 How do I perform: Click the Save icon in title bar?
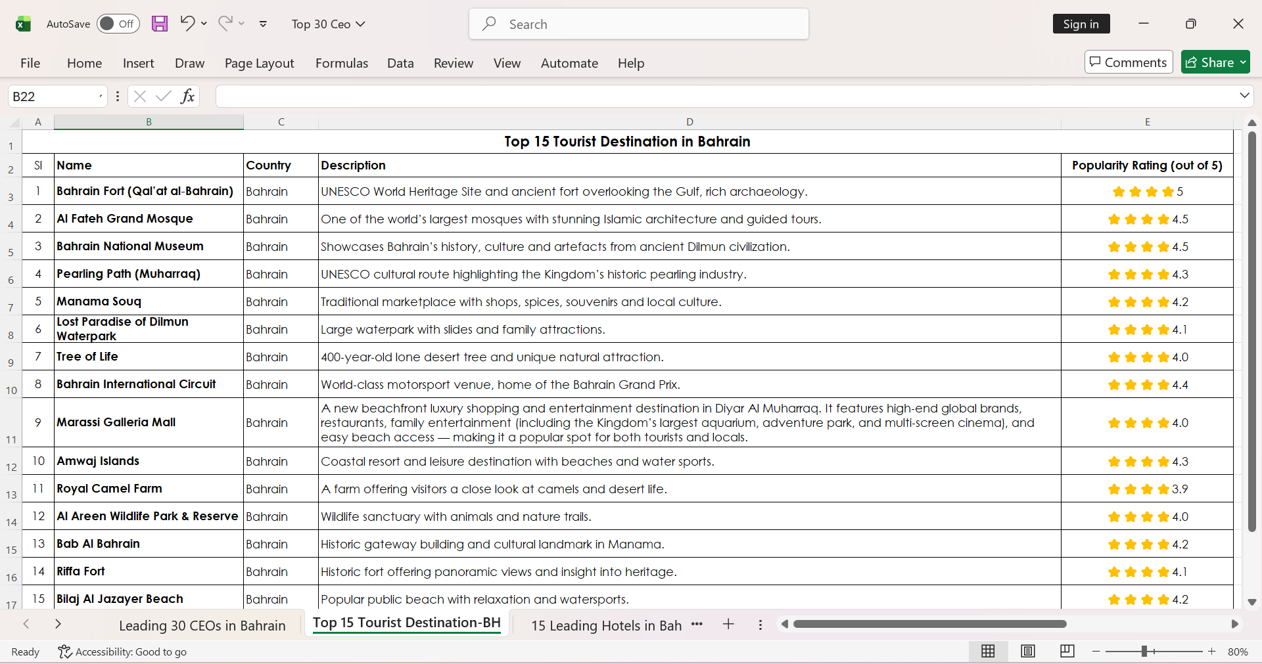(160, 24)
